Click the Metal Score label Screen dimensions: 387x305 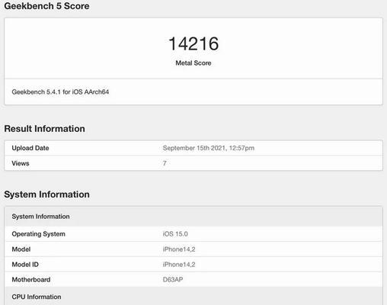click(193, 63)
